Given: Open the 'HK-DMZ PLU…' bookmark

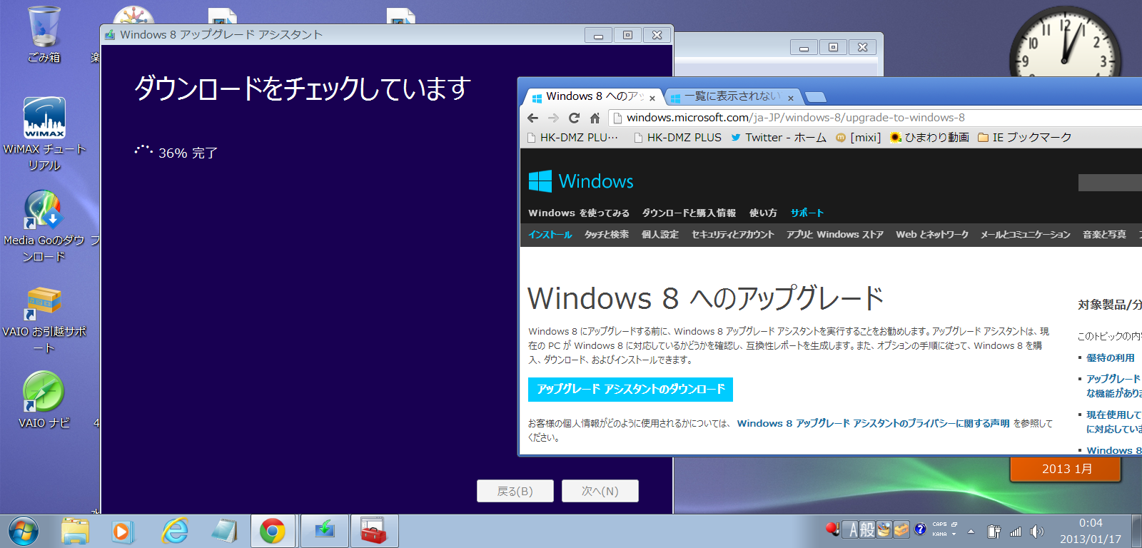Looking at the screenshot, I should point(572,138).
